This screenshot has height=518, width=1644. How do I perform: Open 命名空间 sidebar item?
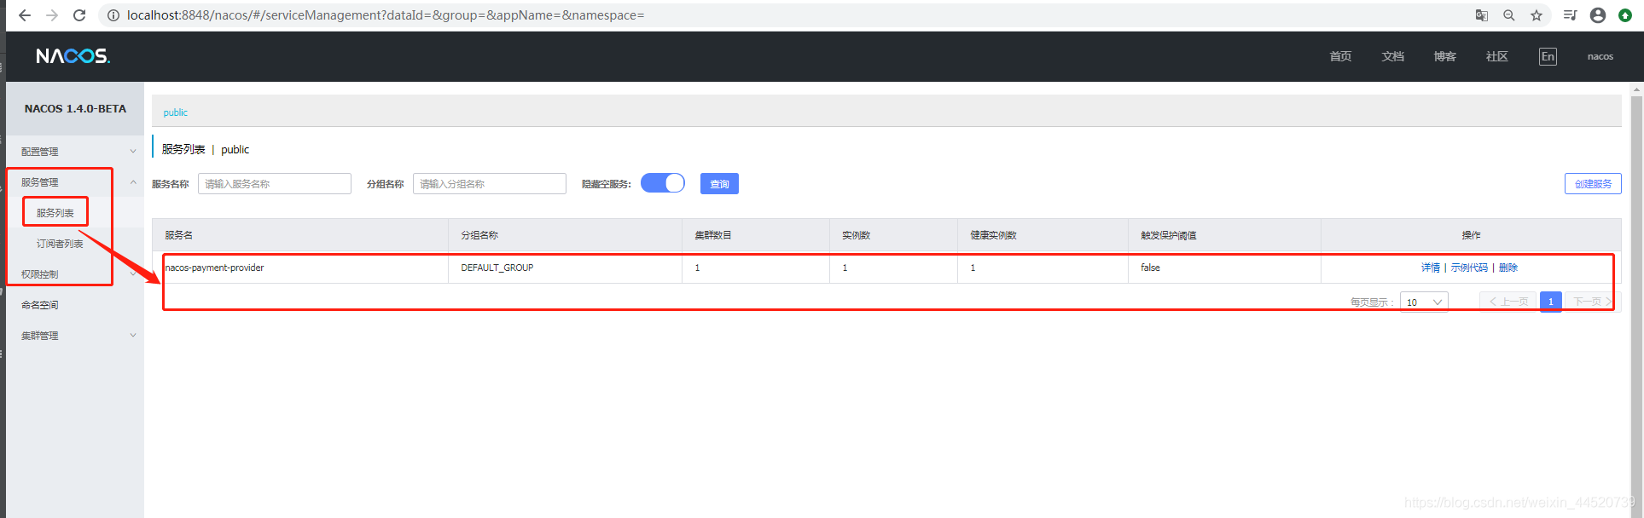40,305
